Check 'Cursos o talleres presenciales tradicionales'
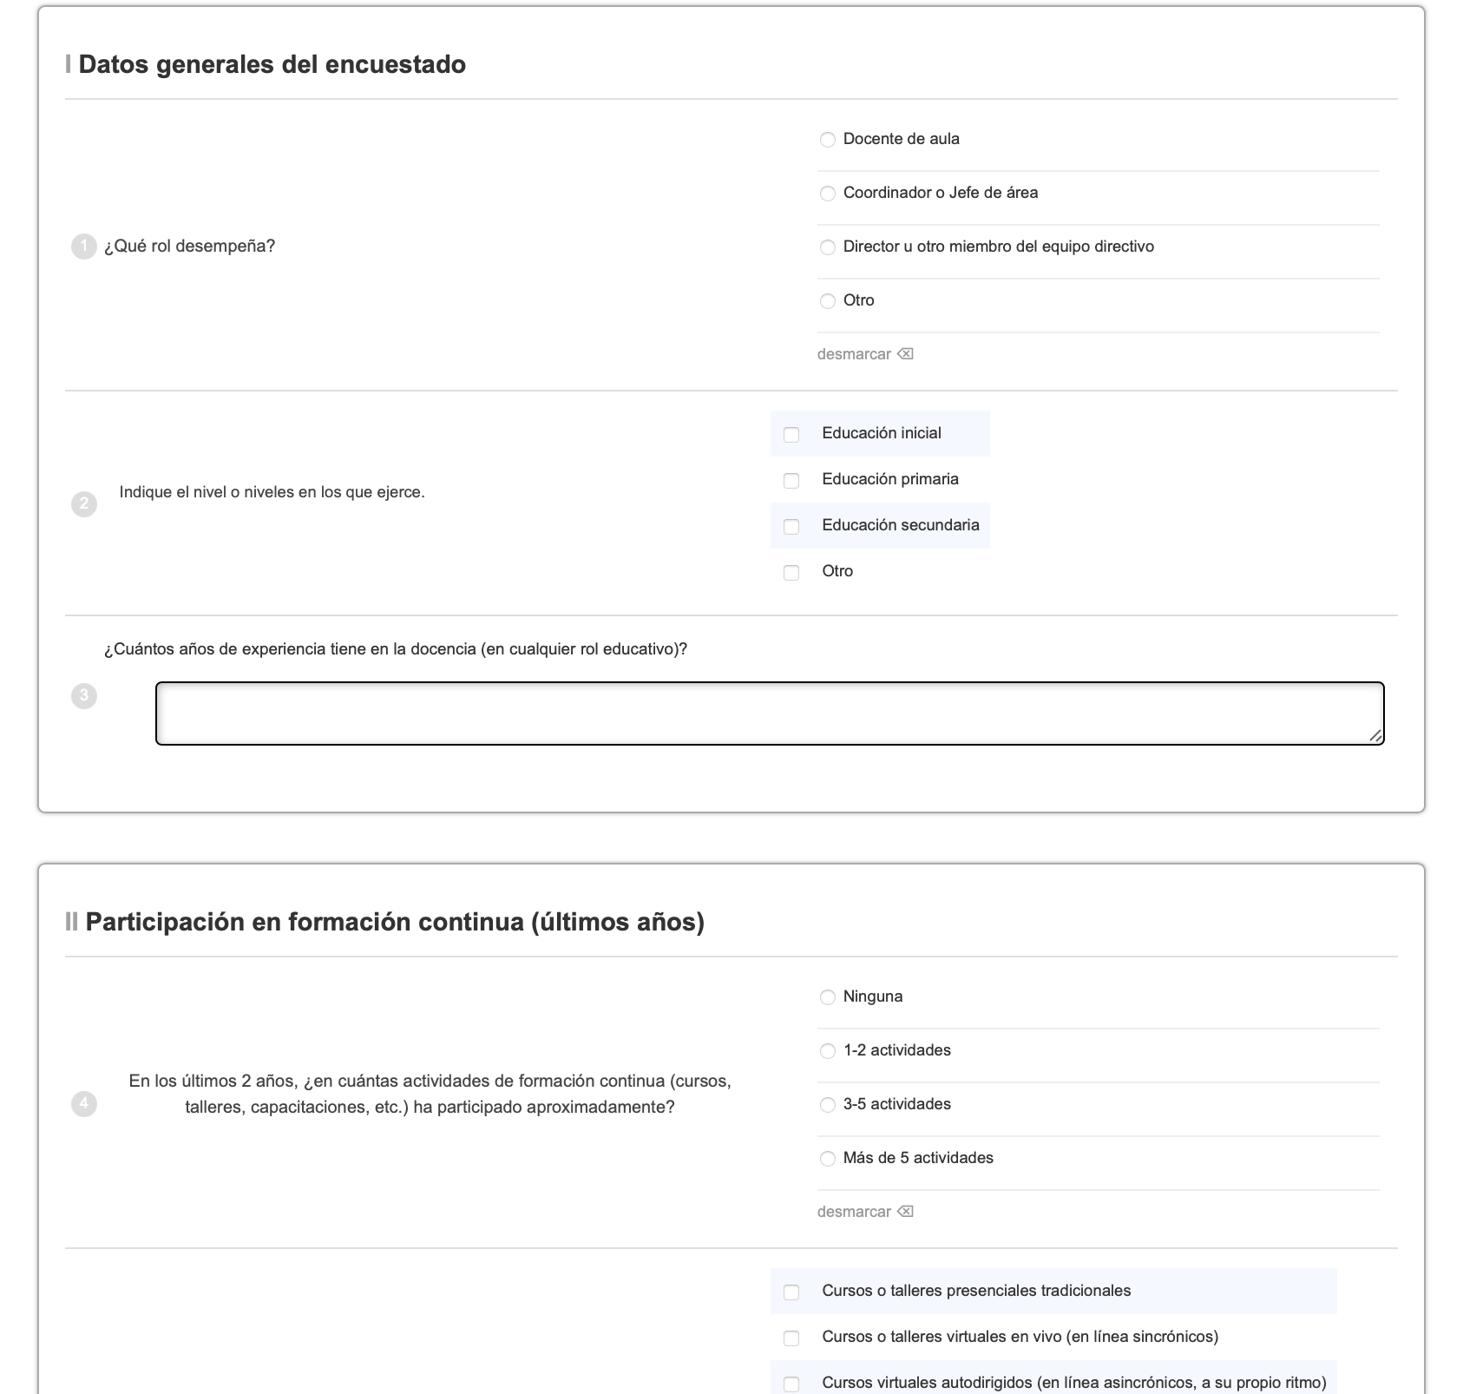 pos(791,1292)
